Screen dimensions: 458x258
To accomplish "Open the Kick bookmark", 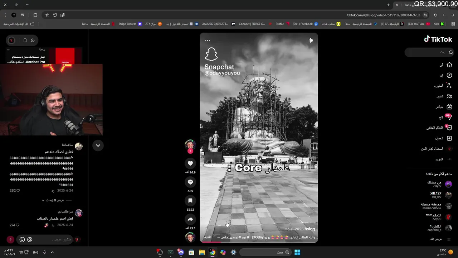I will pos(439,24).
